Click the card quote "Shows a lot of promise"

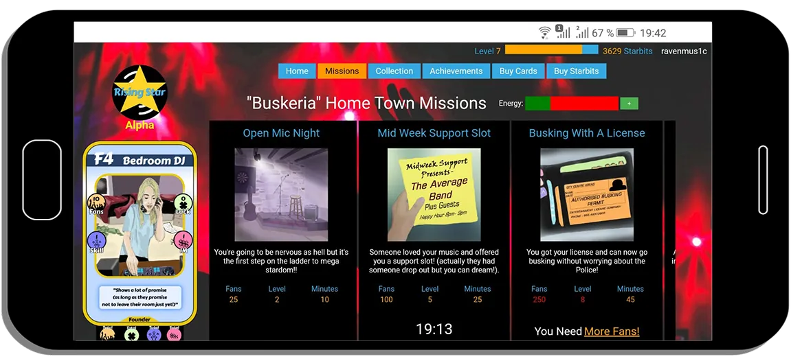click(x=140, y=298)
